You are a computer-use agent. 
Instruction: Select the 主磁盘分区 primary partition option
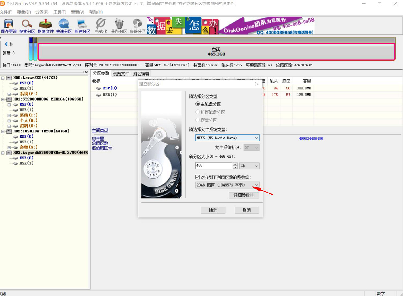click(x=198, y=104)
